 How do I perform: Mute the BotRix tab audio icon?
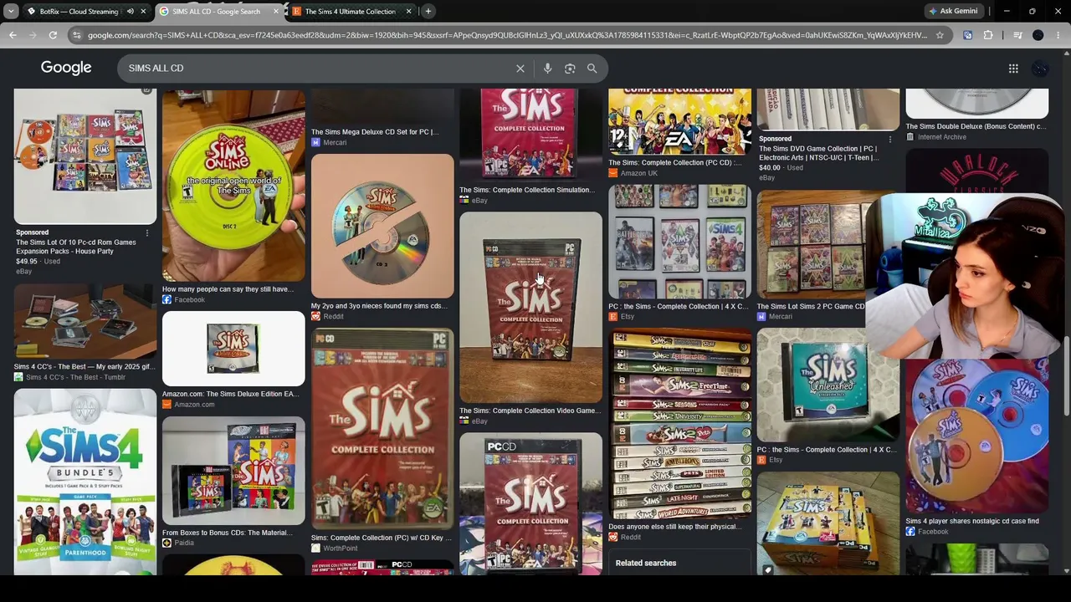(130, 12)
